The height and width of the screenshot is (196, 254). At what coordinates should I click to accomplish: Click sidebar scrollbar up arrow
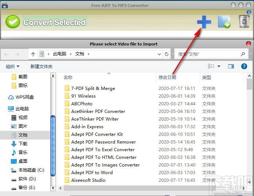(53, 75)
